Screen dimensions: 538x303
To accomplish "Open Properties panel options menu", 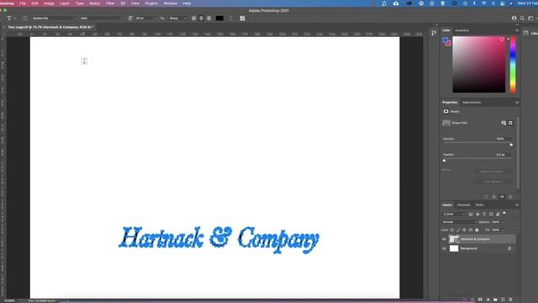I will [517, 103].
